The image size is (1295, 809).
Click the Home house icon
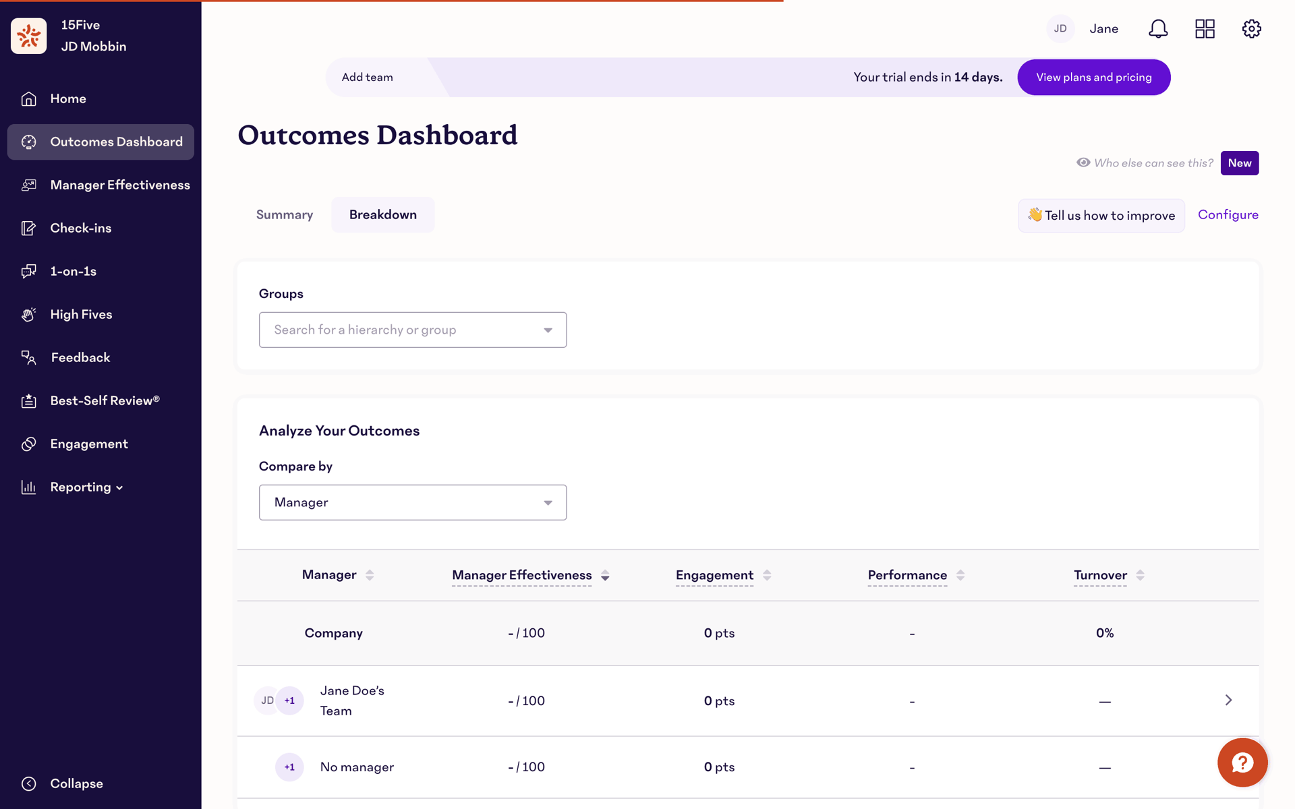click(28, 98)
